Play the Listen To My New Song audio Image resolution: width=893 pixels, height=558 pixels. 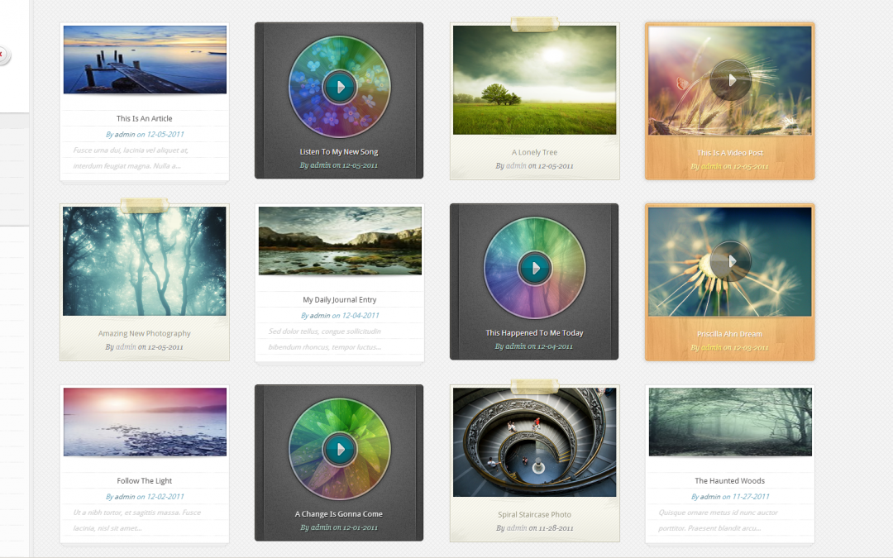(340, 87)
